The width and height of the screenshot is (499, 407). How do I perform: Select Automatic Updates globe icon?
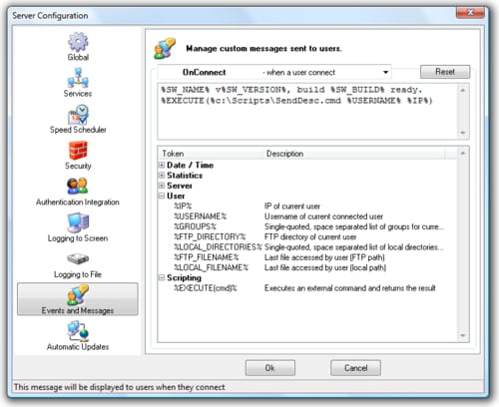[x=78, y=331]
